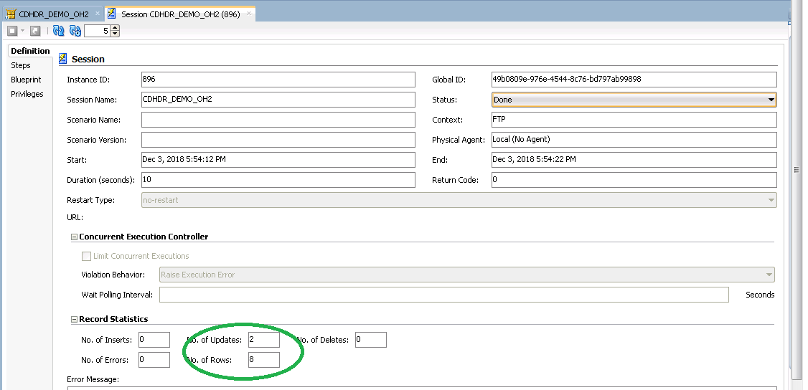Click the lightning icon on the Session tab
The height and width of the screenshot is (390, 808).
pyautogui.click(x=112, y=14)
